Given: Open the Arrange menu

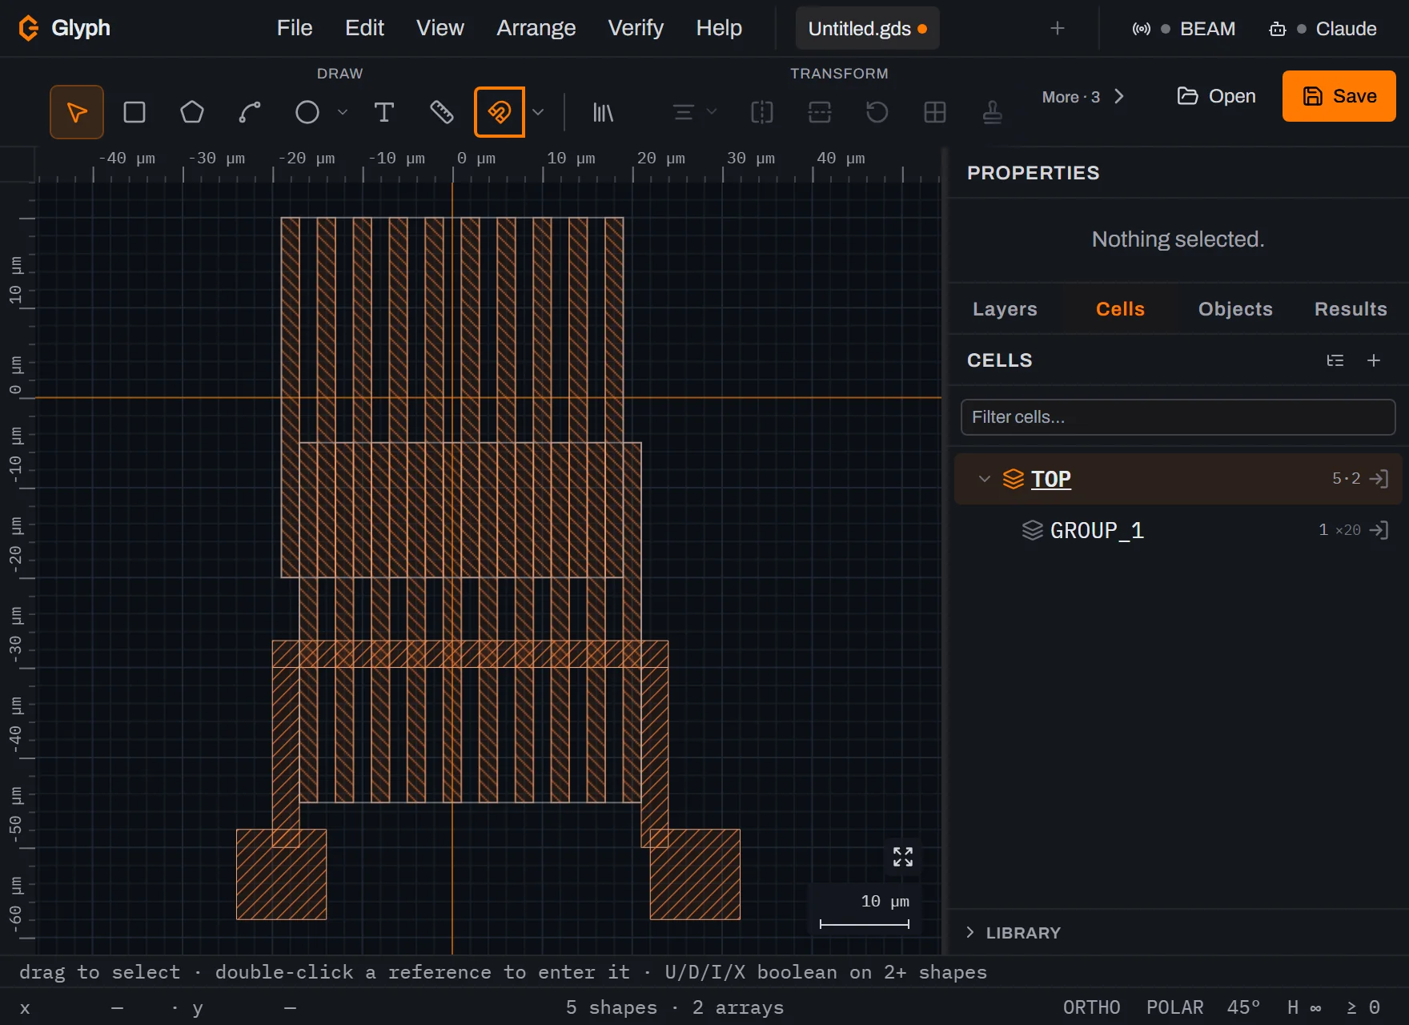Looking at the screenshot, I should click(x=536, y=28).
